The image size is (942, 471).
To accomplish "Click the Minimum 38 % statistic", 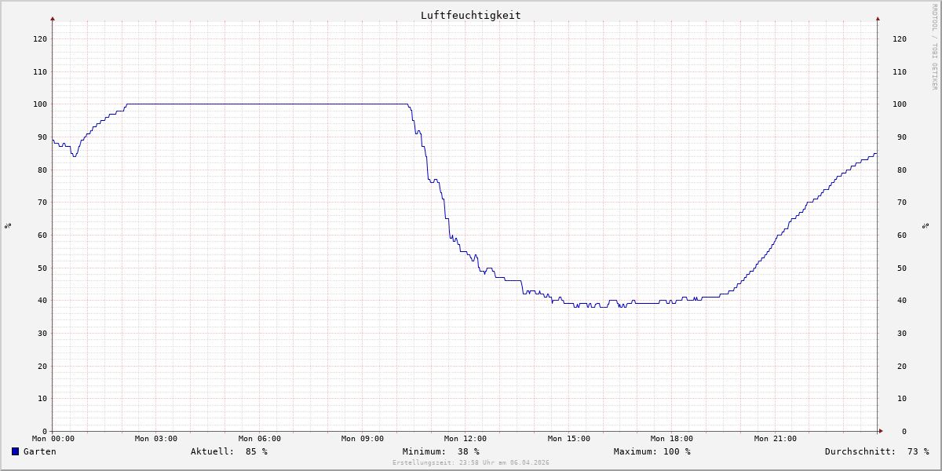I will pyautogui.click(x=440, y=451).
